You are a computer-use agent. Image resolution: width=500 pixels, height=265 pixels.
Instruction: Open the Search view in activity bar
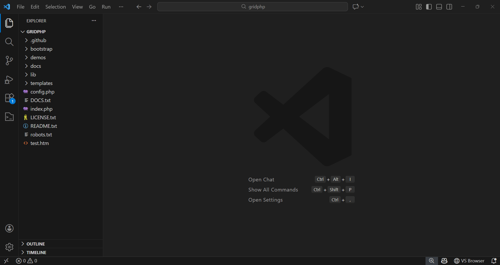click(x=9, y=42)
